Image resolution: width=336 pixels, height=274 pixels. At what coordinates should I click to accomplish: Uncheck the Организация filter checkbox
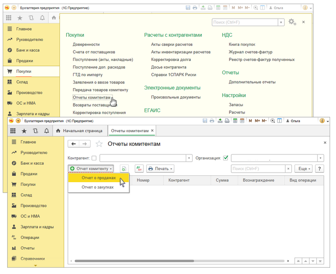225,158
